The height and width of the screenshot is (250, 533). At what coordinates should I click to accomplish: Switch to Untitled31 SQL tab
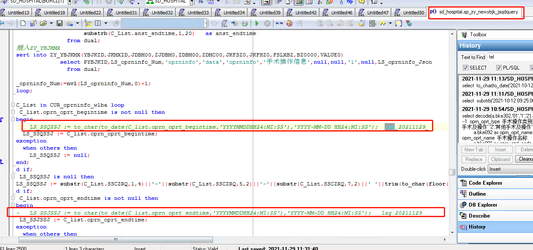coord(121,13)
